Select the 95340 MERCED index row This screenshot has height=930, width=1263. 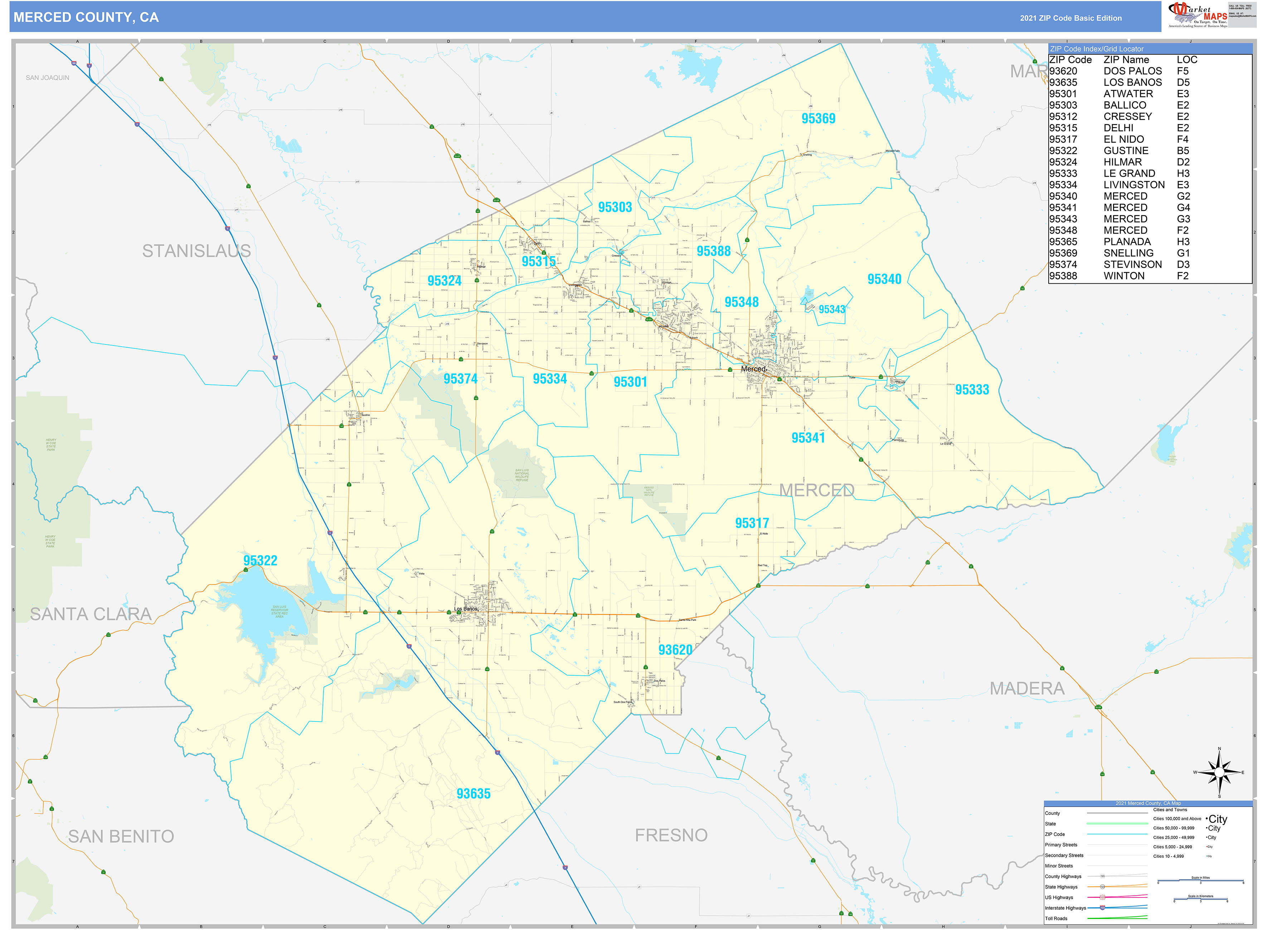1119,196
